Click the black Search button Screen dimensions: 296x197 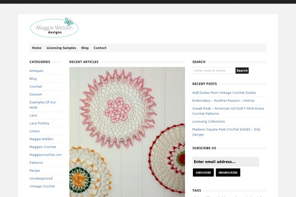(242, 70)
